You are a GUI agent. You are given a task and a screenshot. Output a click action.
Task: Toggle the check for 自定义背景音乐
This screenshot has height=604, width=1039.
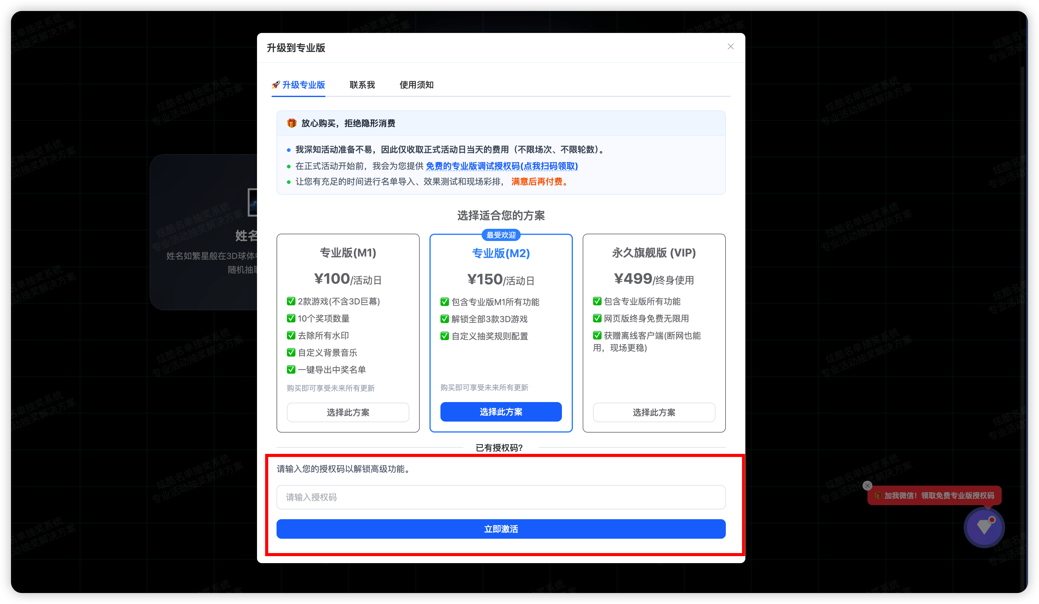291,352
